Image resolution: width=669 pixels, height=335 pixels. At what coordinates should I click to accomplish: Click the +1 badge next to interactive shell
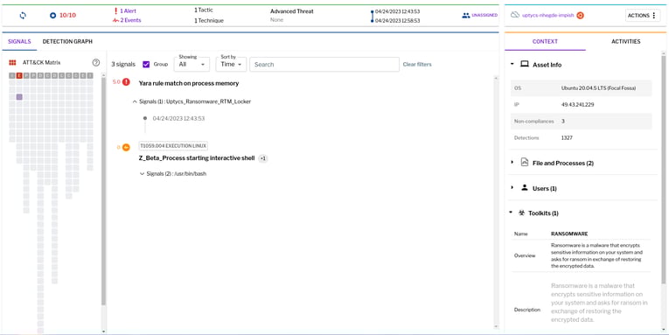263,158
